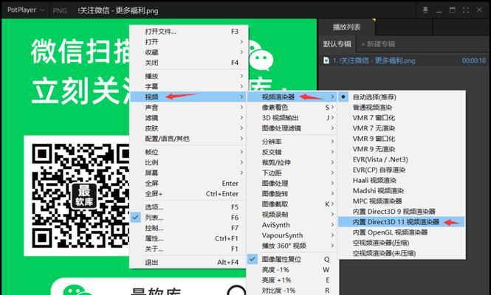Image resolution: width=491 pixels, height=295 pixels.
Task: Open the VapourSynth submenu
Action: [292, 235]
